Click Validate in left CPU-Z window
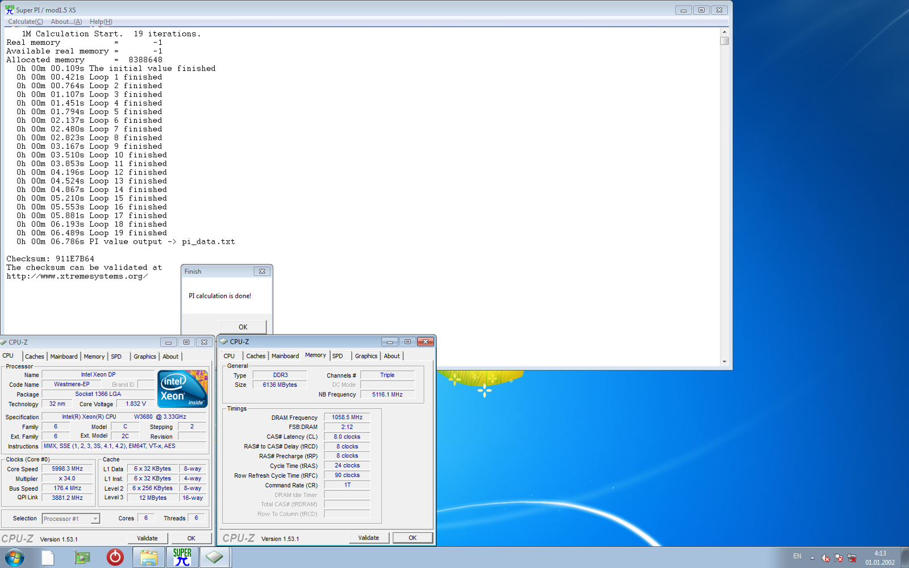 pos(147,538)
